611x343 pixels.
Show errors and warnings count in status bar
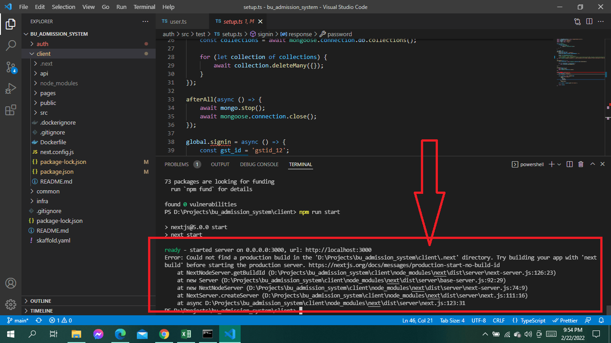[x=60, y=320]
